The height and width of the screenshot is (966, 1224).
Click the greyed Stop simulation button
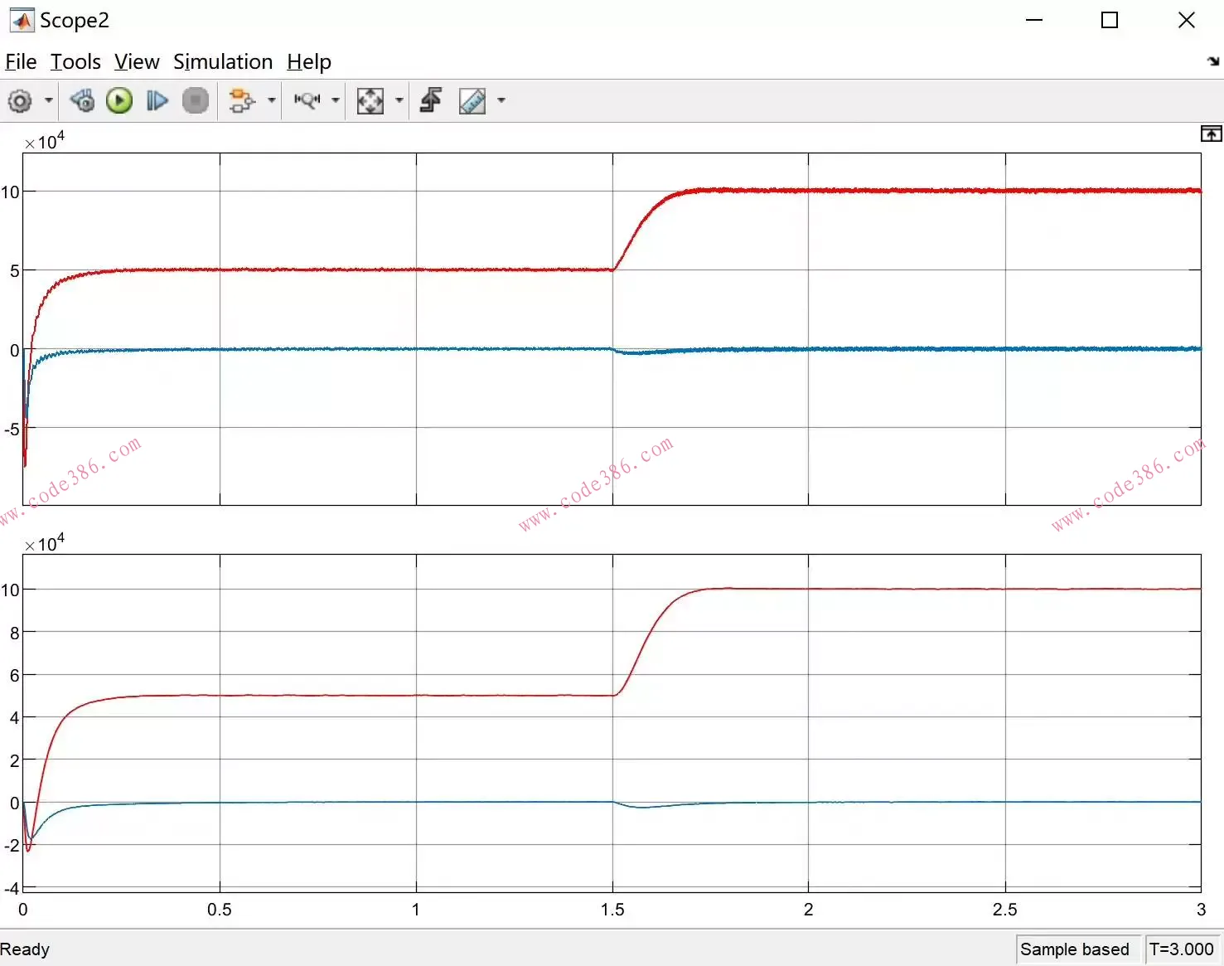click(x=196, y=101)
